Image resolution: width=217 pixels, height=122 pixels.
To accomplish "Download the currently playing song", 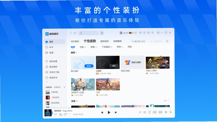I will 60,114.
